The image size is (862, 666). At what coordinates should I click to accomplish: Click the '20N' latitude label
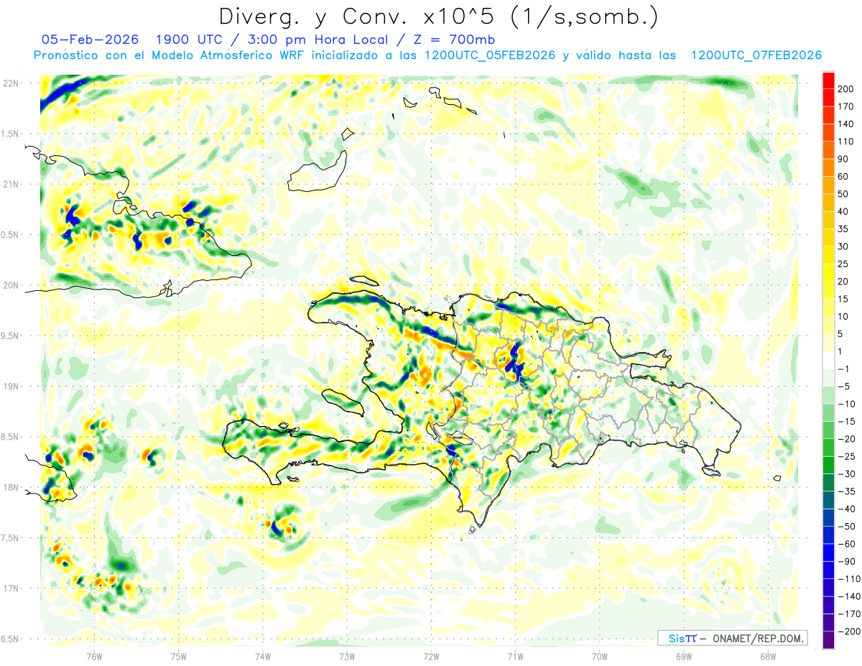tap(9, 285)
